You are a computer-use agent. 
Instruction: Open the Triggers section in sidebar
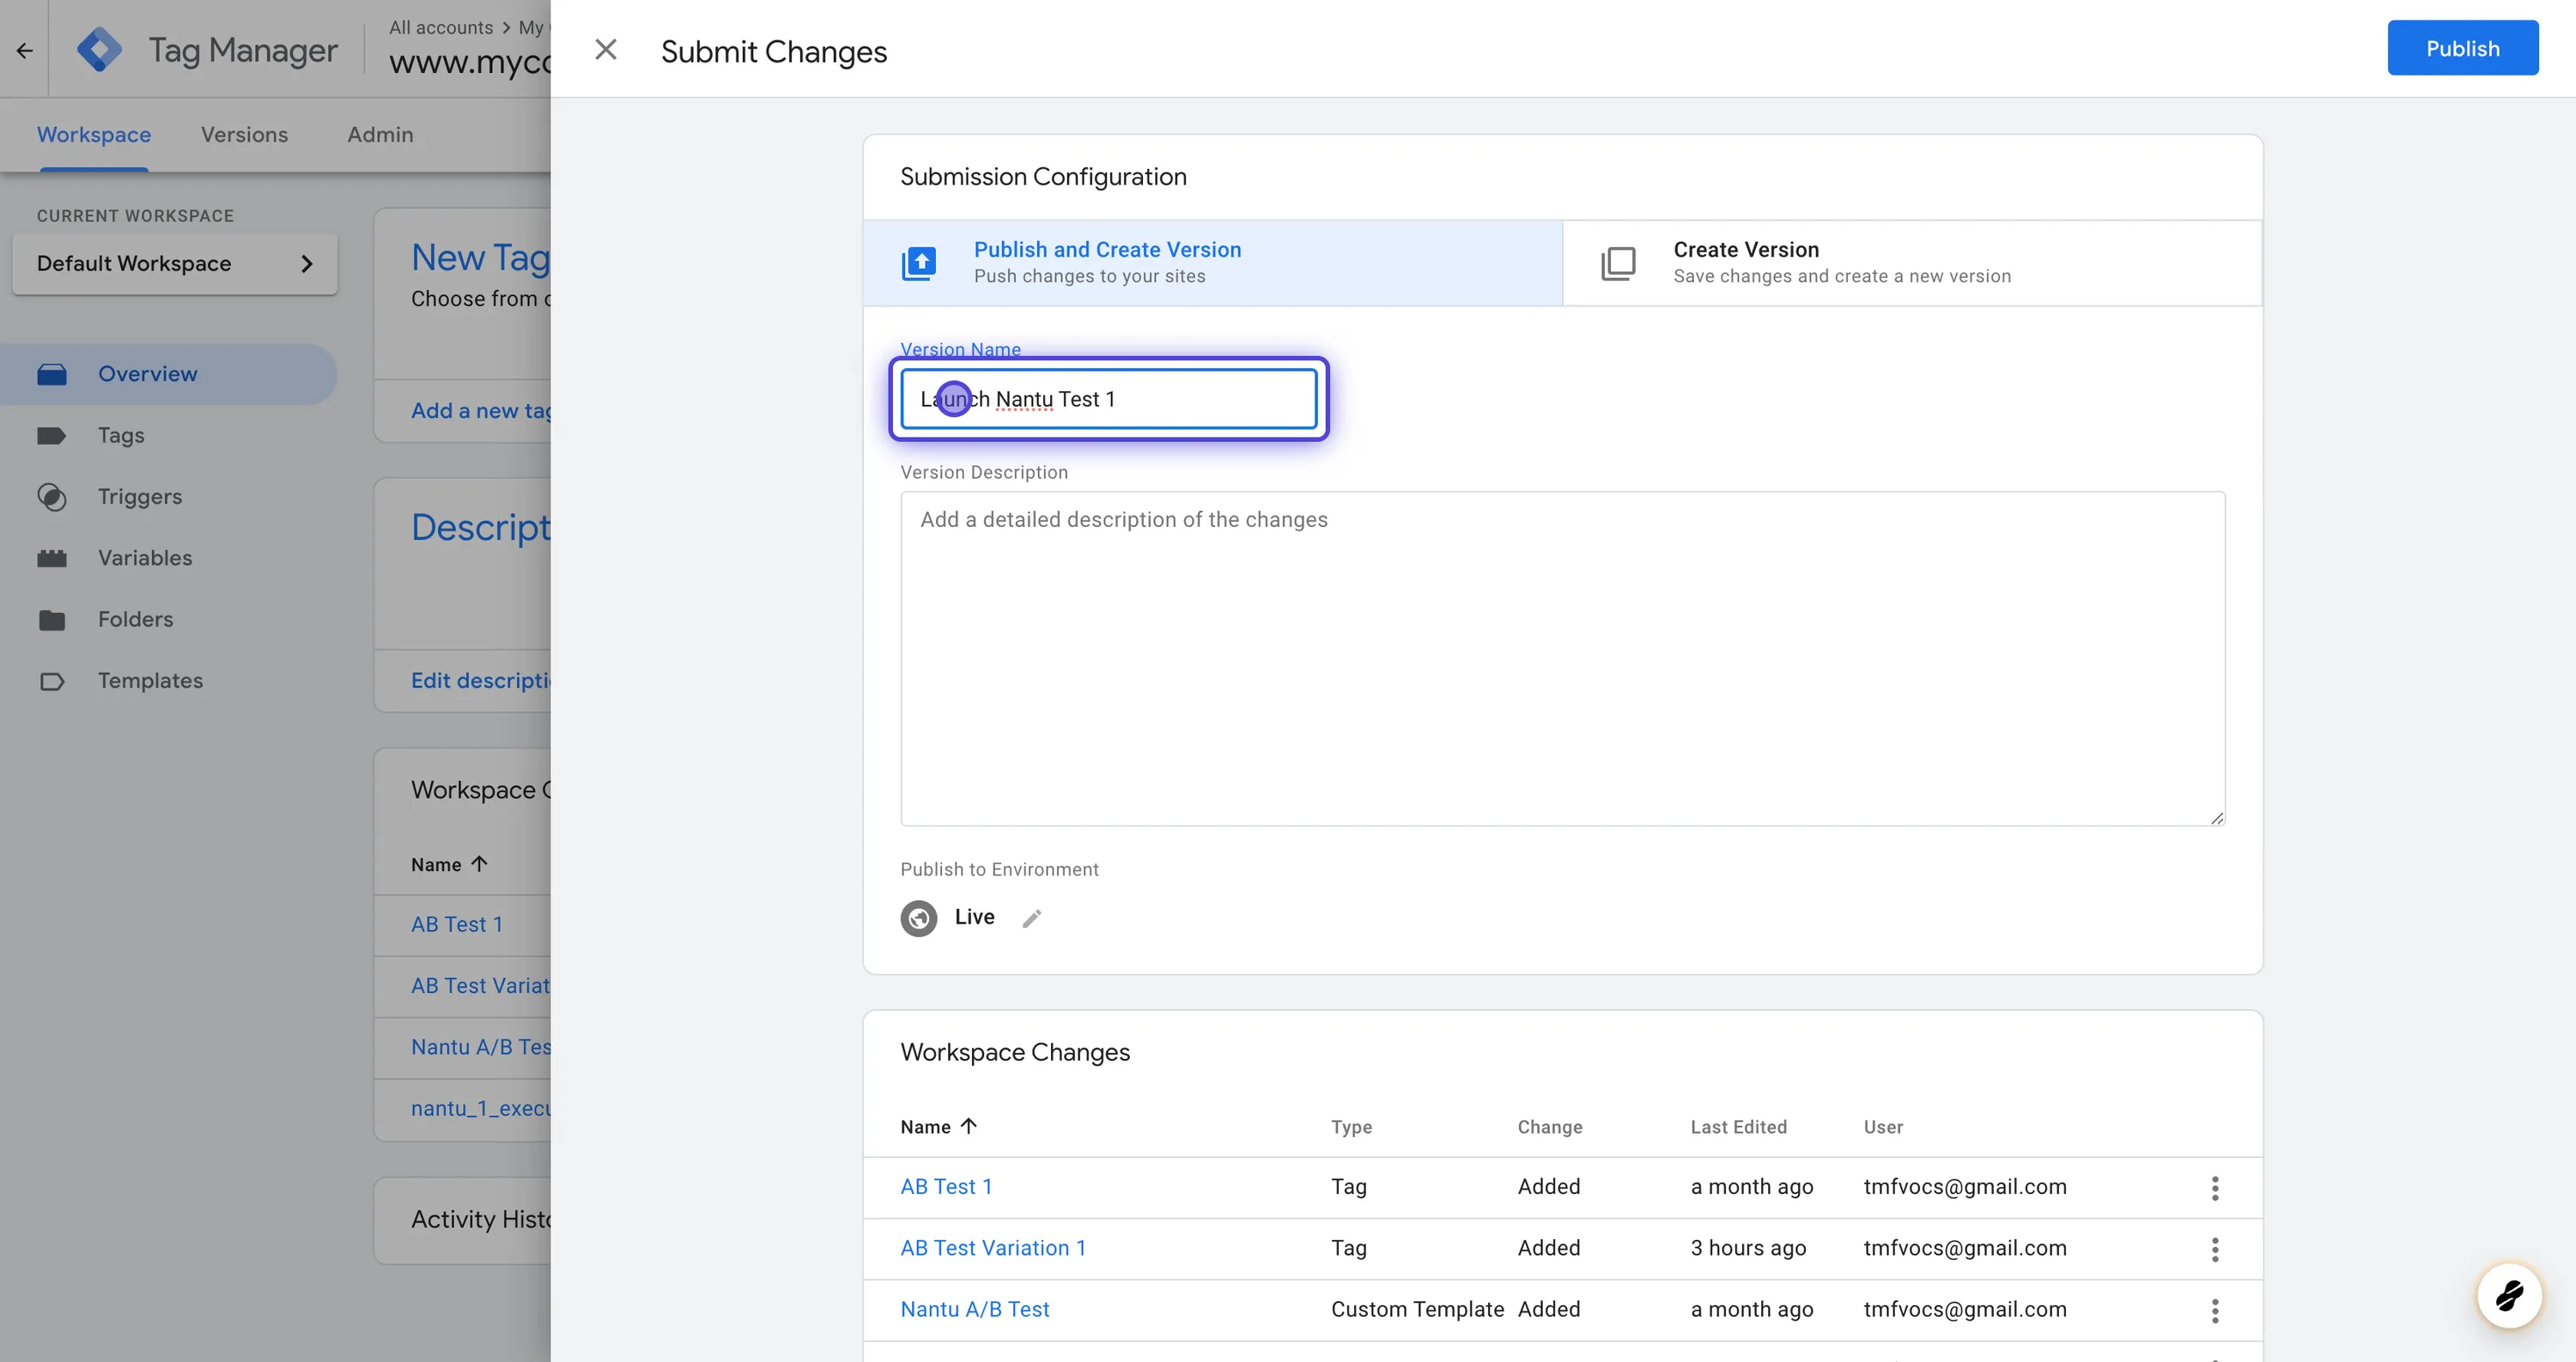pos(139,497)
